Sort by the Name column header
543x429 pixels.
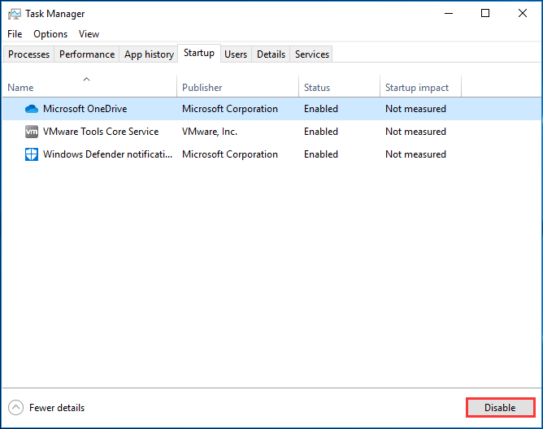[21, 88]
